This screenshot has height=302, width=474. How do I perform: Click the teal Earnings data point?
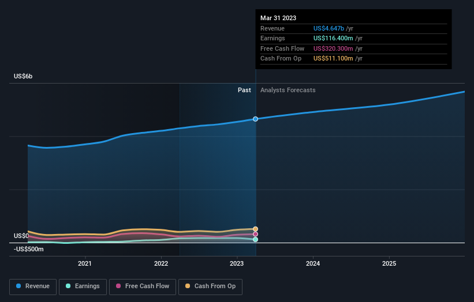(x=255, y=239)
